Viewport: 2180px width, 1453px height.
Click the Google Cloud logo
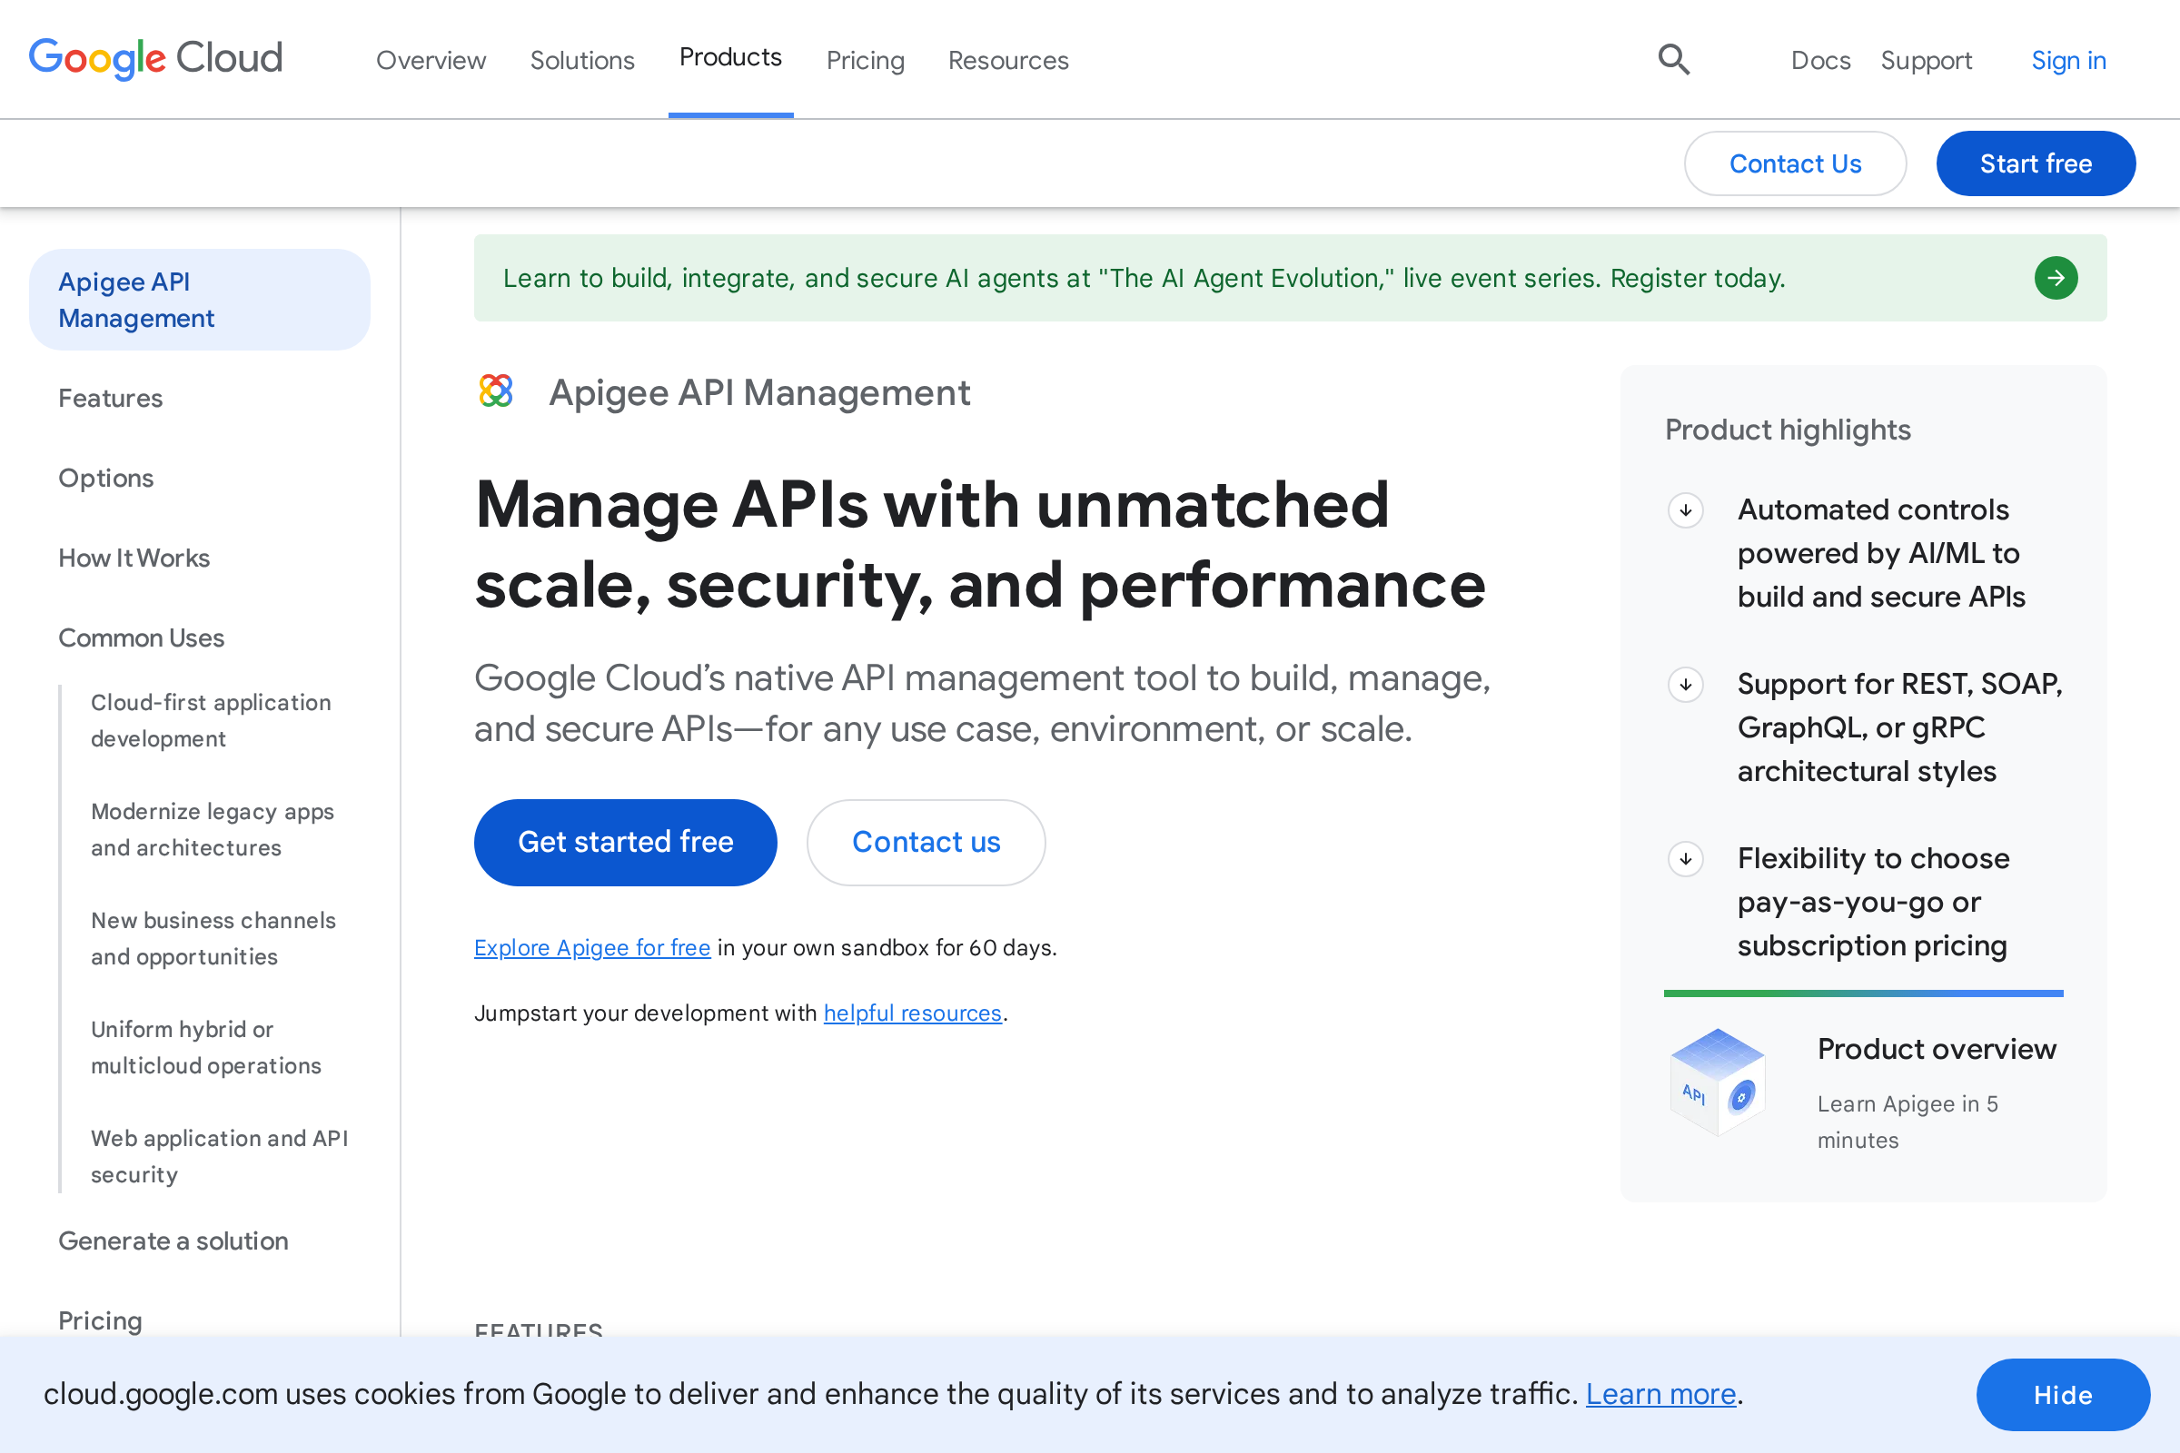[154, 58]
